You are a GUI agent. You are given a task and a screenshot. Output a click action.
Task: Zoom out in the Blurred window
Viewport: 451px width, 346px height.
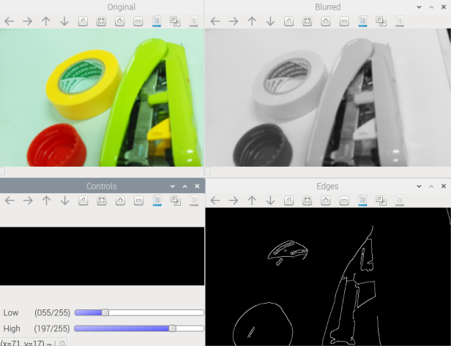(344, 21)
